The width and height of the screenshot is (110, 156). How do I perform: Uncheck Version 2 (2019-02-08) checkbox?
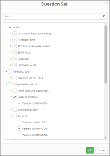[x=19, y=129]
